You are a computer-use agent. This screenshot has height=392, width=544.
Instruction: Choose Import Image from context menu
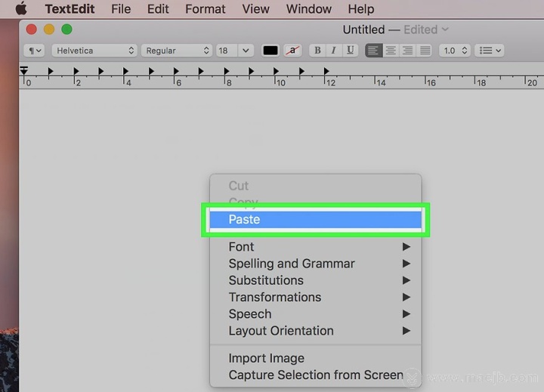[x=316, y=358]
